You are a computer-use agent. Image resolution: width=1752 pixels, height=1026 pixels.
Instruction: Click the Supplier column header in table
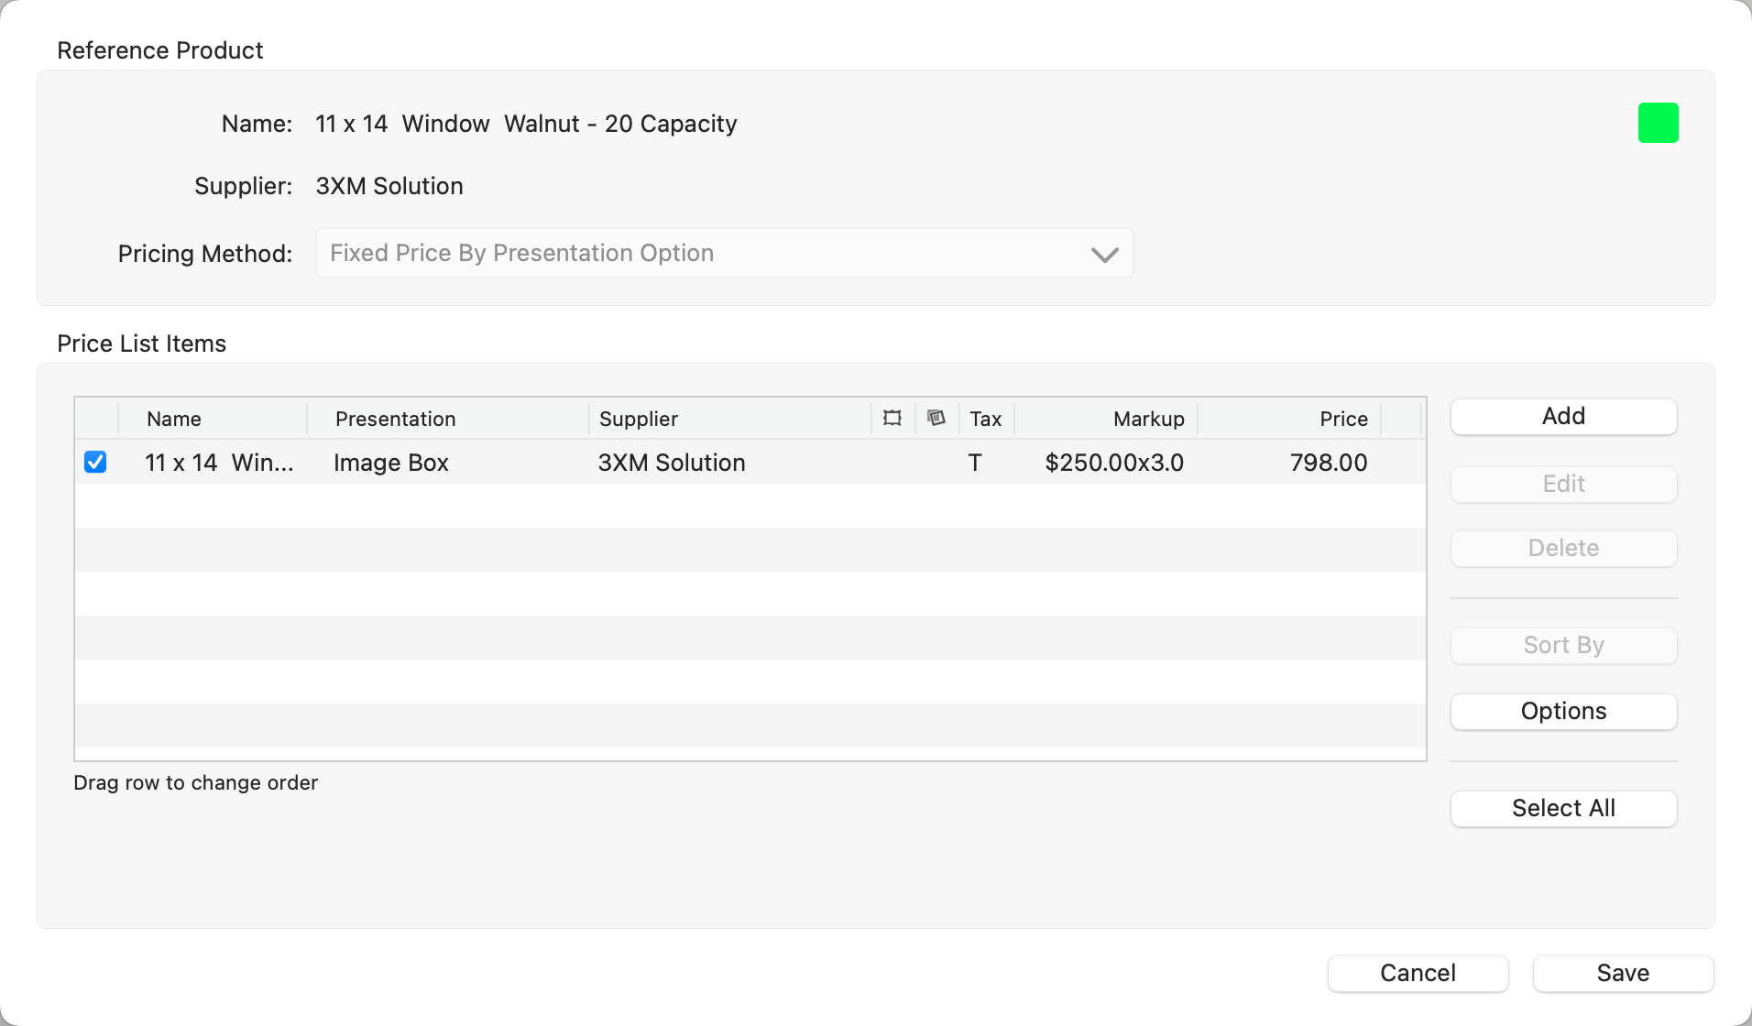coord(638,420)
